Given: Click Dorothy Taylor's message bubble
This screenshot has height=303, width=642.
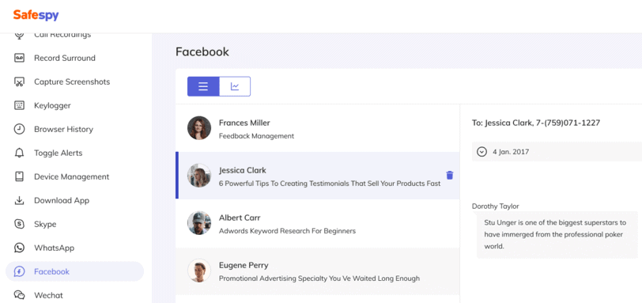Looking at the screenshot, I should pyautogui.click(x=557, y=235).
